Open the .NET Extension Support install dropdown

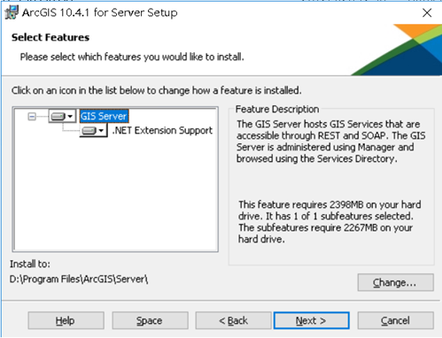pyautogui.click(x=93, y=130)
